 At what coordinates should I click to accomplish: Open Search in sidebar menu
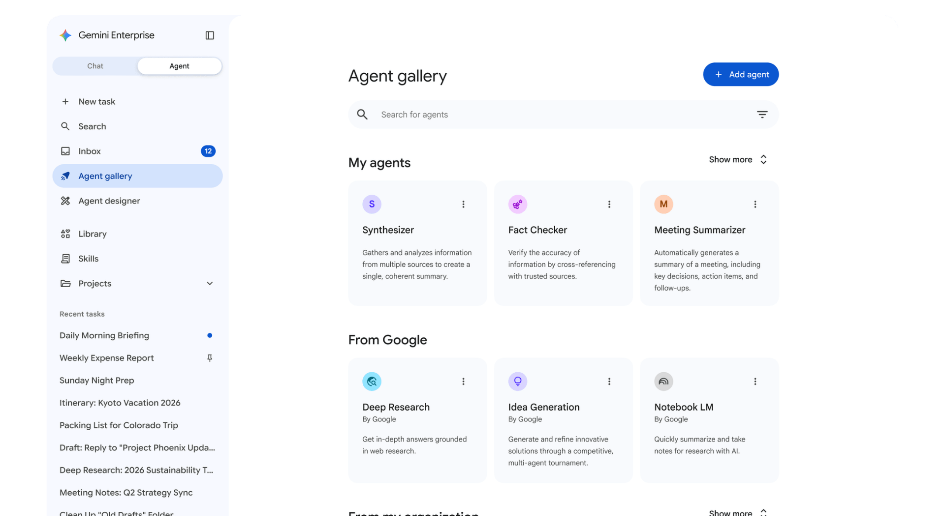[x=137, y=126]
